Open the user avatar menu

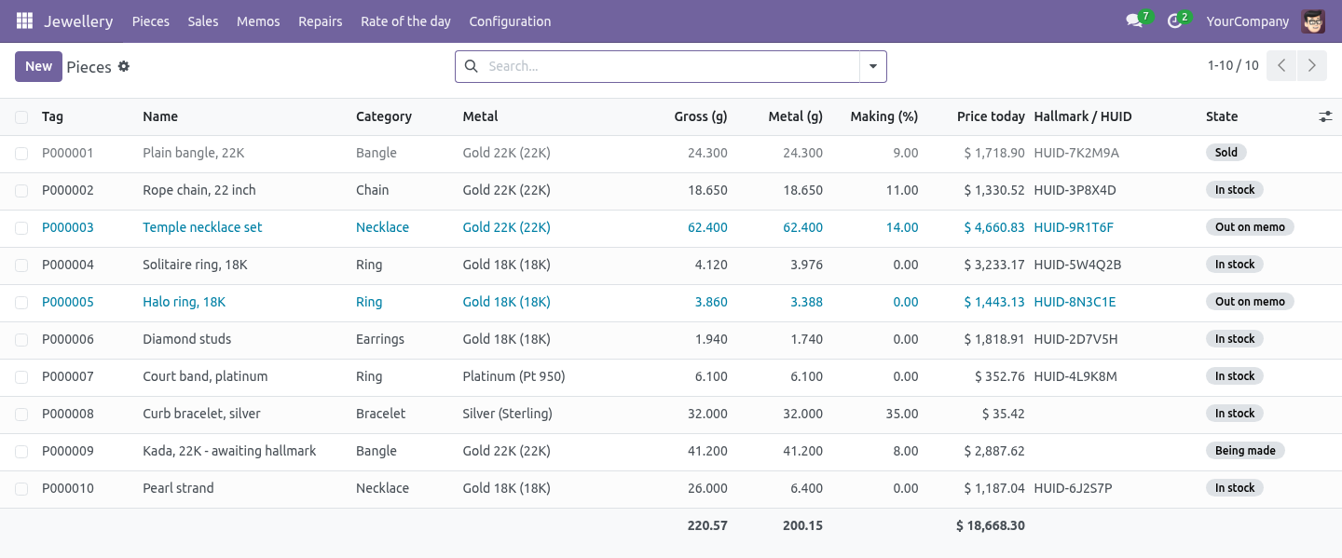[1313, 20]
